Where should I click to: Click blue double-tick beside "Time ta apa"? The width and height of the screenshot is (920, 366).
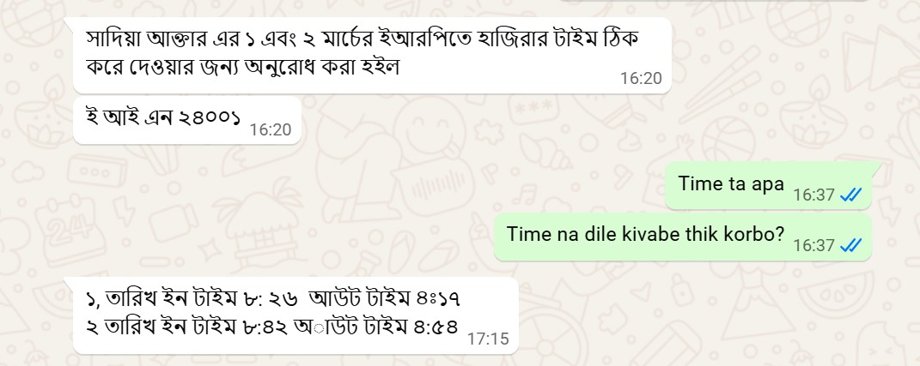click(x=850, y=195)
